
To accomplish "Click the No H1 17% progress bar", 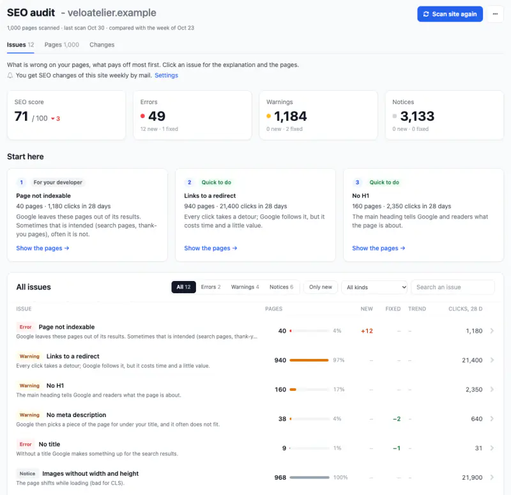I will click(309, 390).
